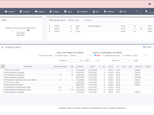This screenshot has height=115, width=154.
Task: Select the Police radio button
Action: click(95, 55)
